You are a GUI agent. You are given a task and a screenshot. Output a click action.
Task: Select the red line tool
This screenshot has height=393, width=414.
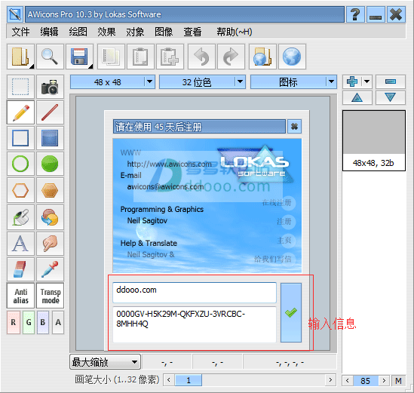click(x=50, y=112)
